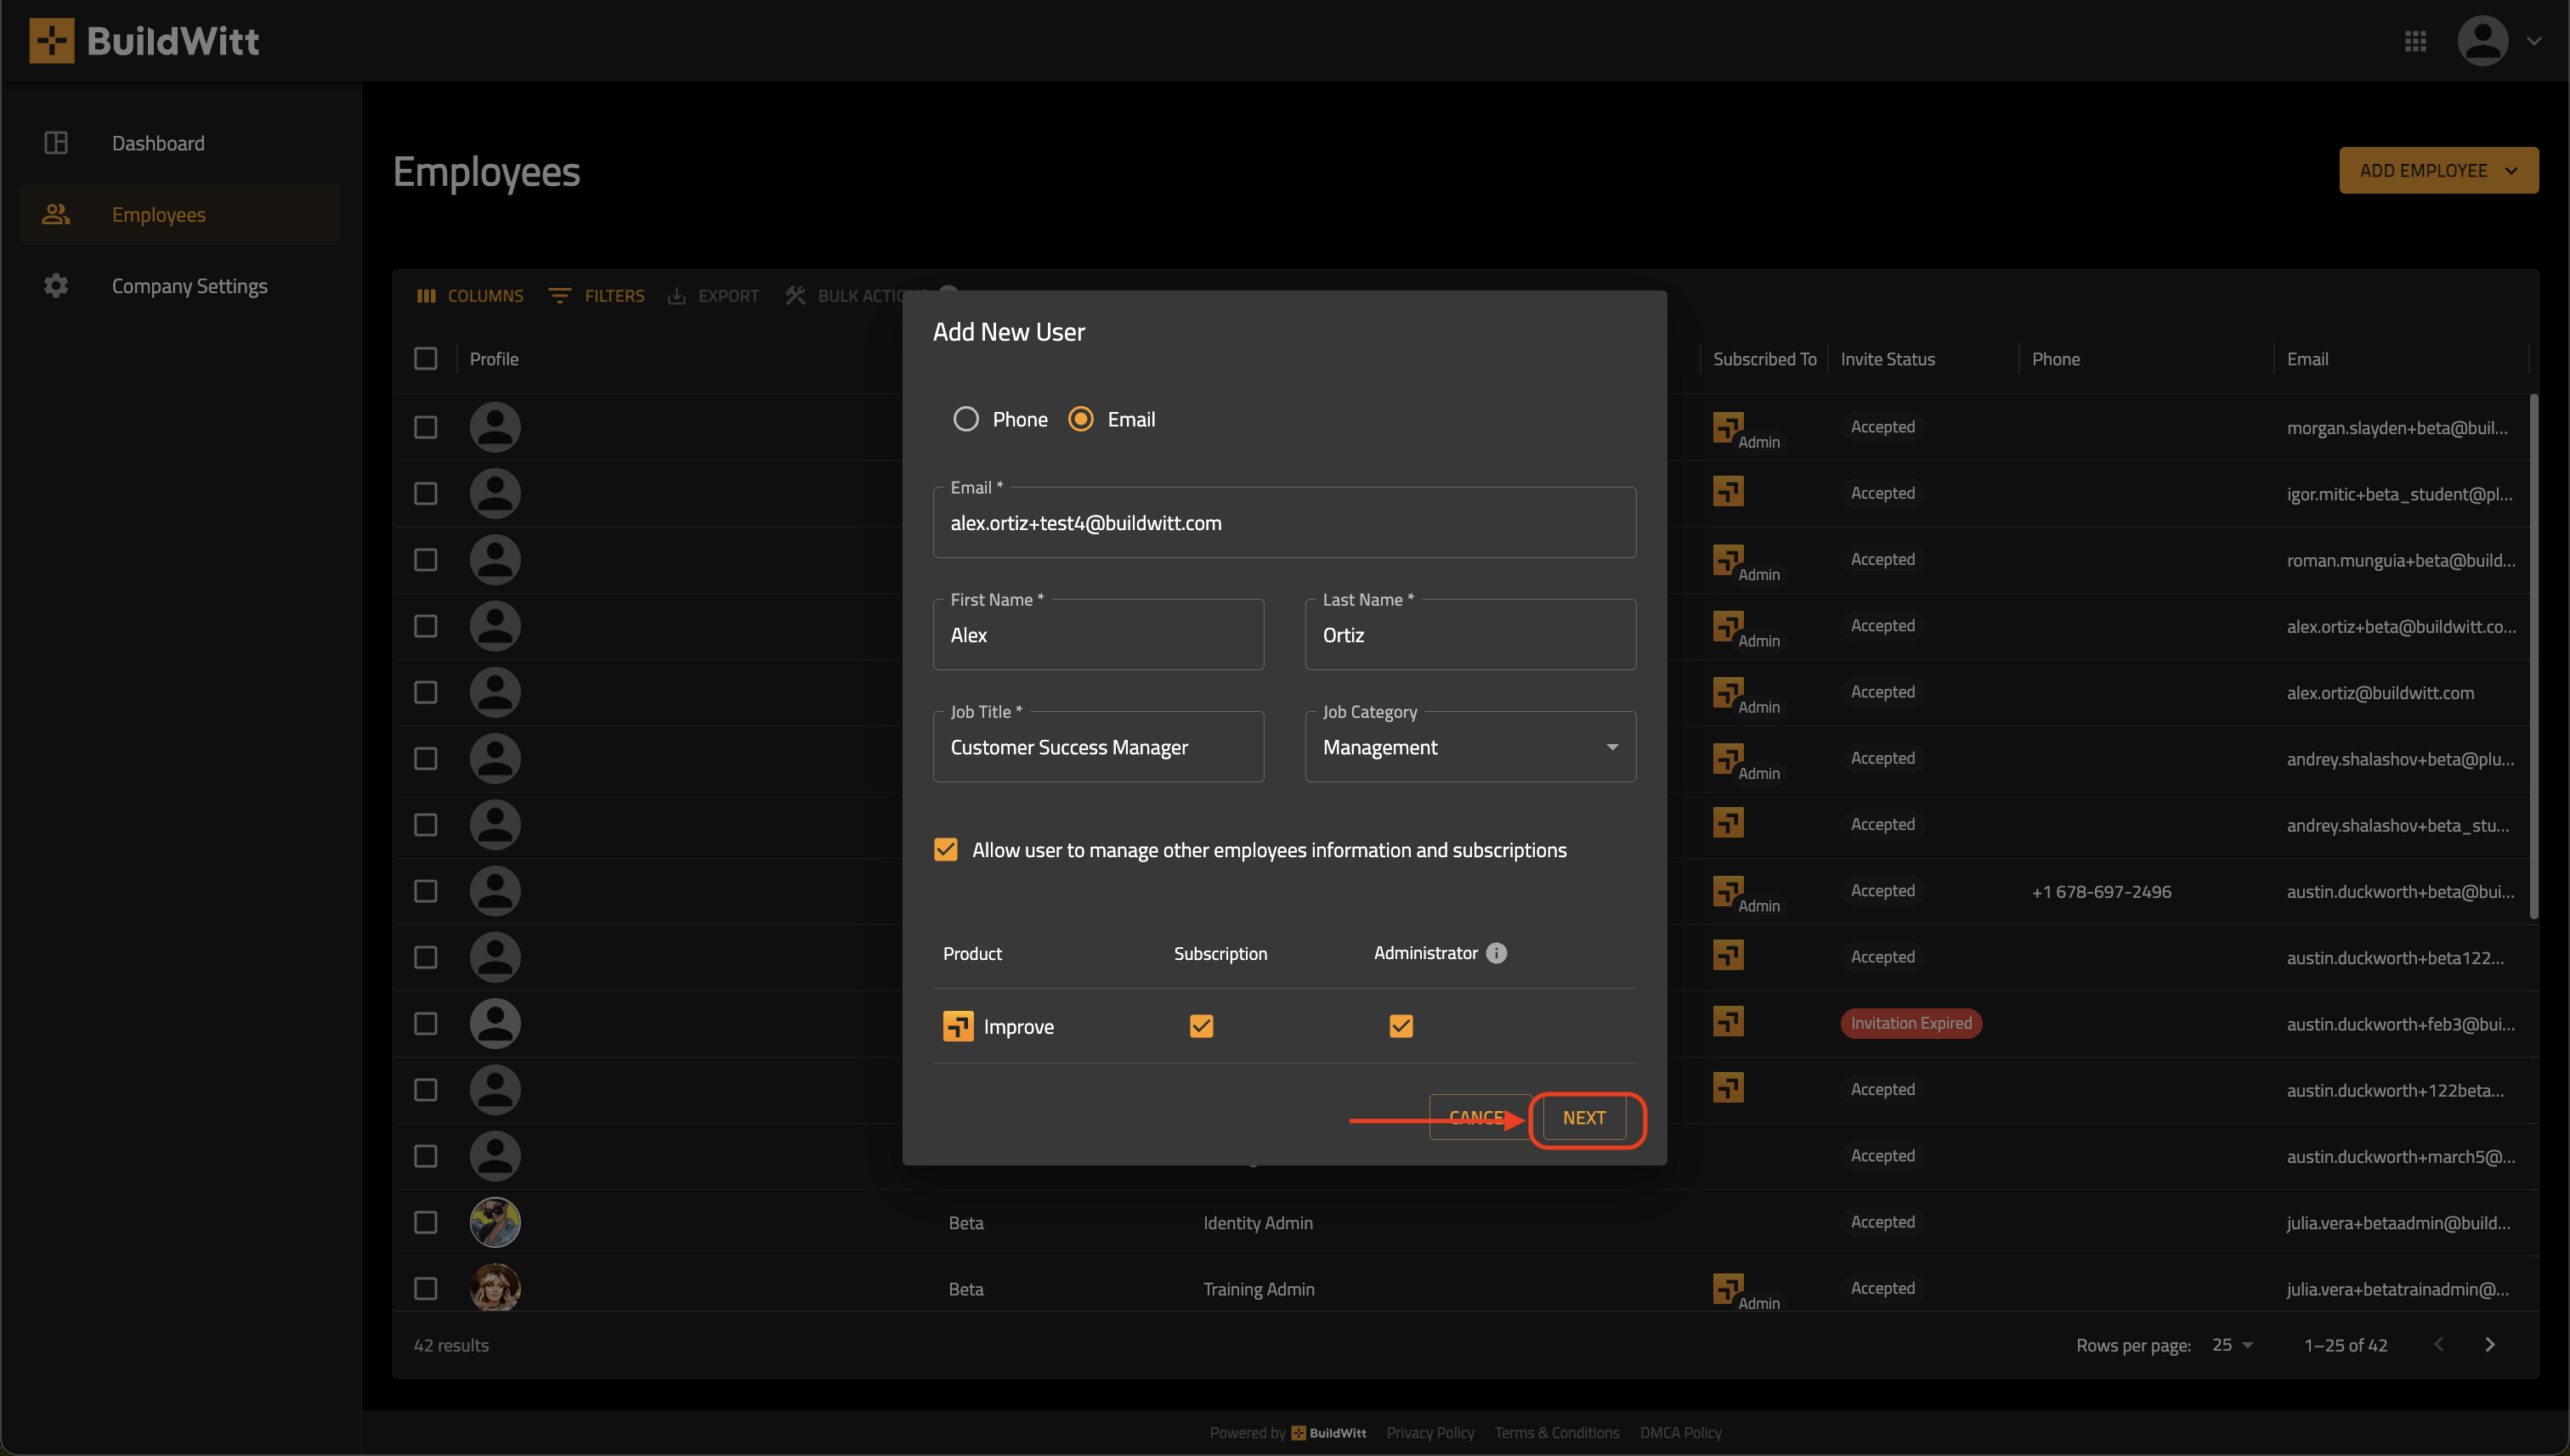Open the apps grid icon
This screenshot has width=2570, height=1456.
(2415, 41)
